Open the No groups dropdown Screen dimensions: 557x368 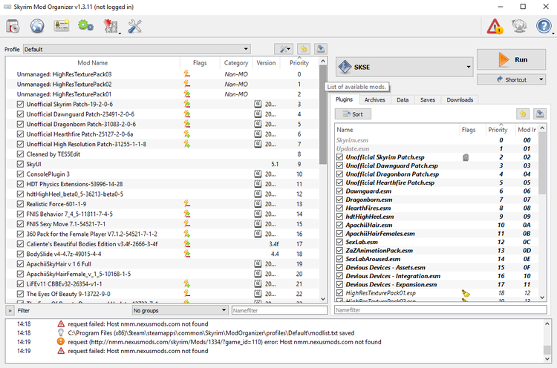coord(180,310)
